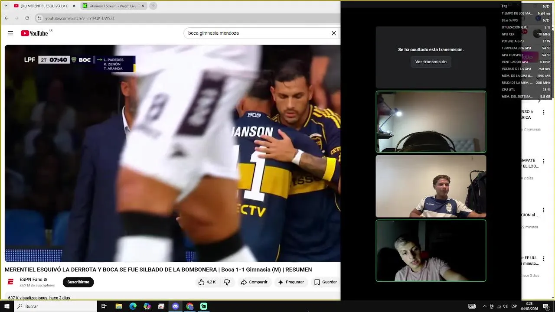Open the notification center icon

(x=546, y=306)
